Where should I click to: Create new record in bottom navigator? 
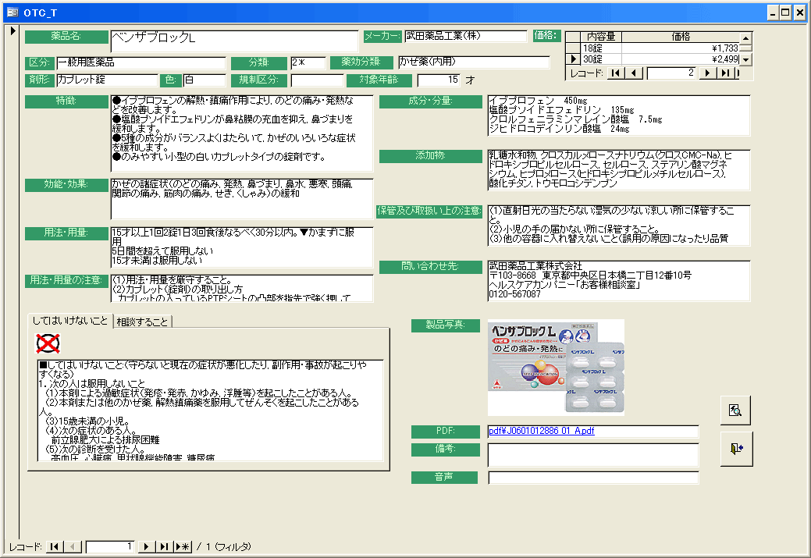[x=183, y=546]
